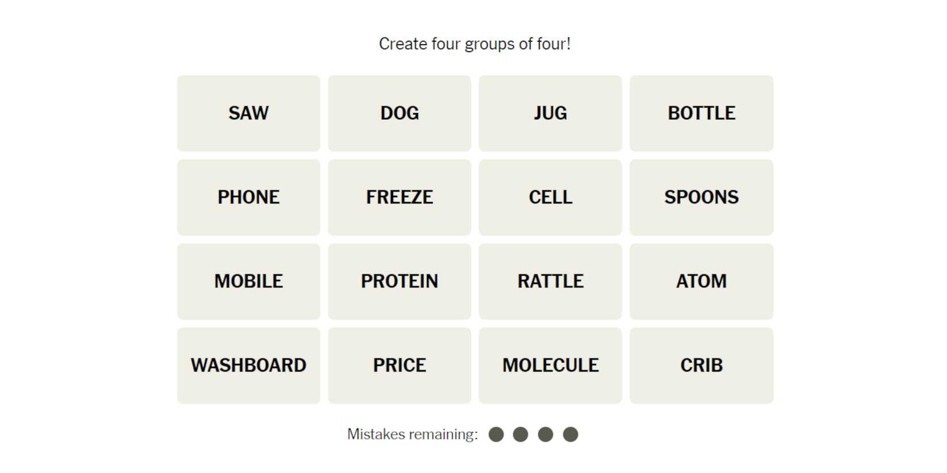Select the CELL tile
The height and width of the screenshot is (473, 947).
pos(550,197)
